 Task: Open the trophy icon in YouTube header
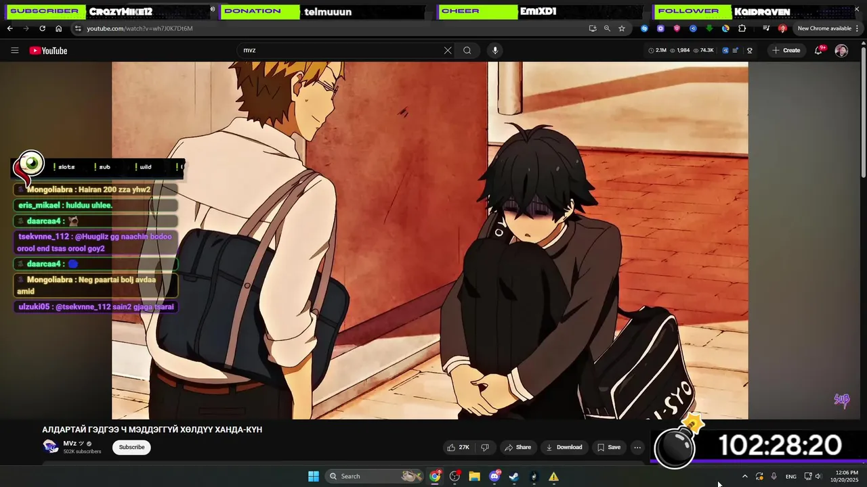(x=750, y=50)
